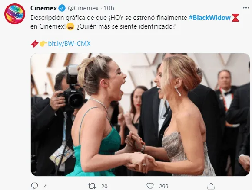This screenshot has height=190, width=252.
Task: Click the pointing hand emoji
Action: [x=43, y=44]
